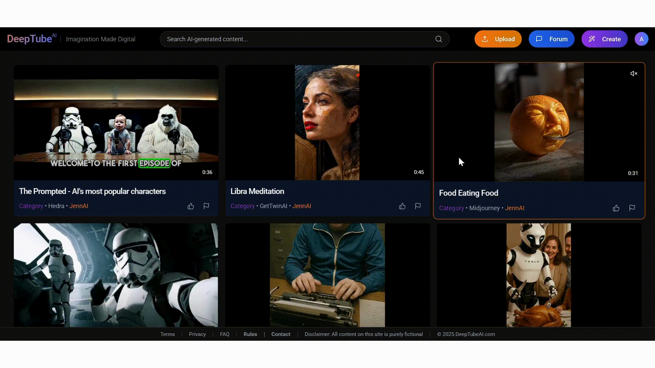Click the Imagination Made Digital tagline
This screenshot has width=655, height=368.
(101, 39)
